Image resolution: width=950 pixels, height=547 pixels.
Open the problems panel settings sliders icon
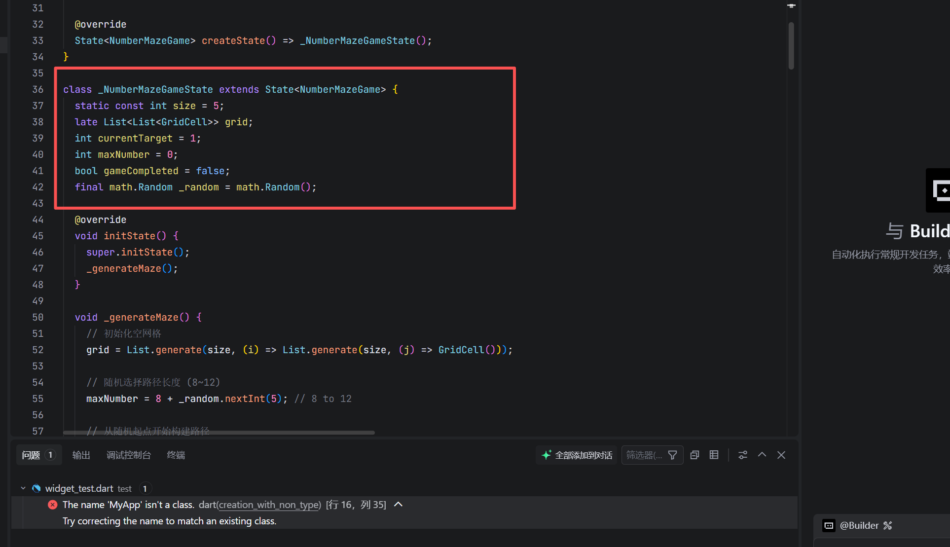(x=743, y=455)
